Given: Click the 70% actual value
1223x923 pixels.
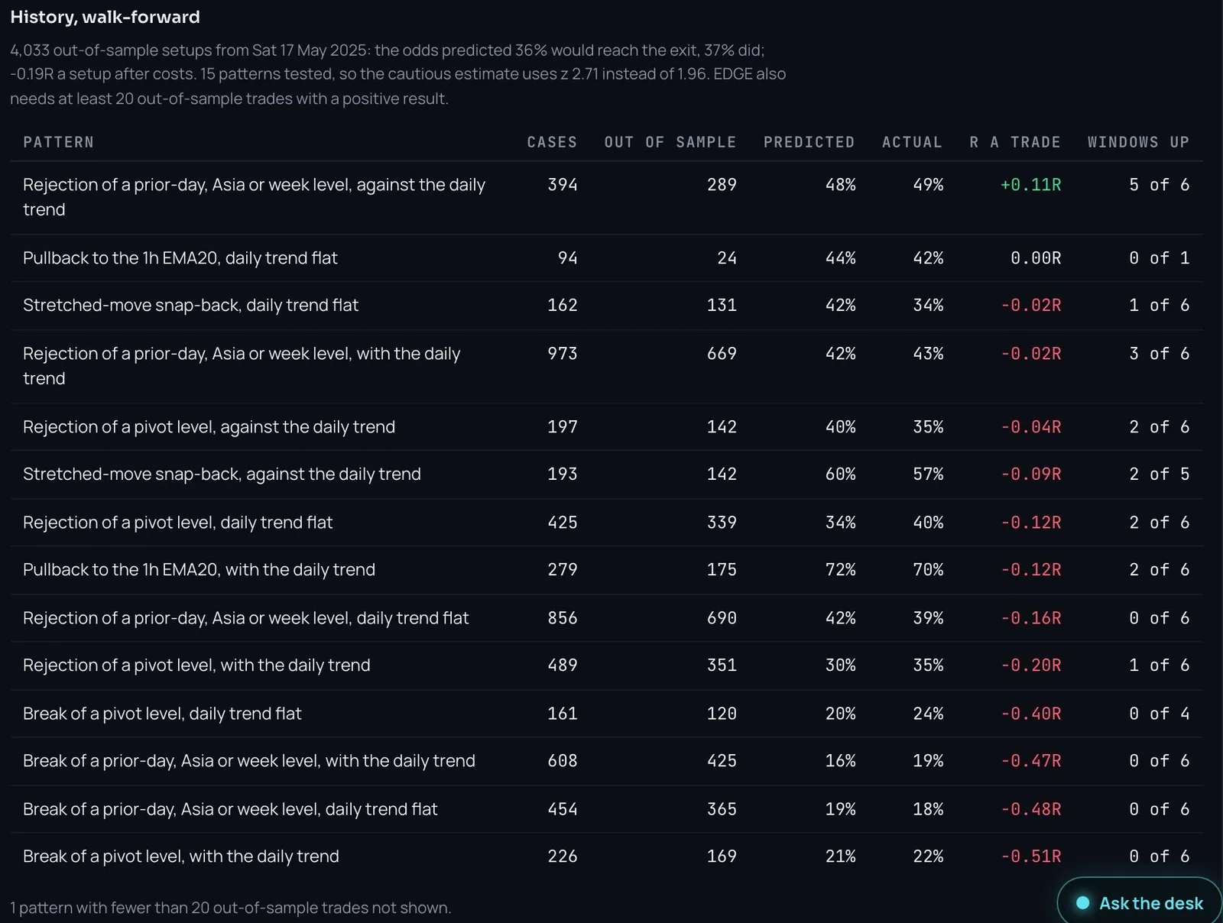Looking at the screenshot, I should click(x=928, y=570).
